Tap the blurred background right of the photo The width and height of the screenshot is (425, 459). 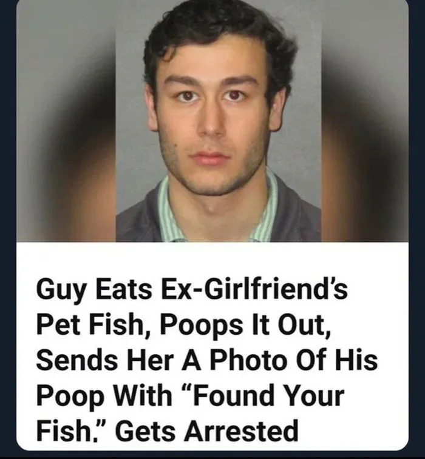[x=365, y=121]
